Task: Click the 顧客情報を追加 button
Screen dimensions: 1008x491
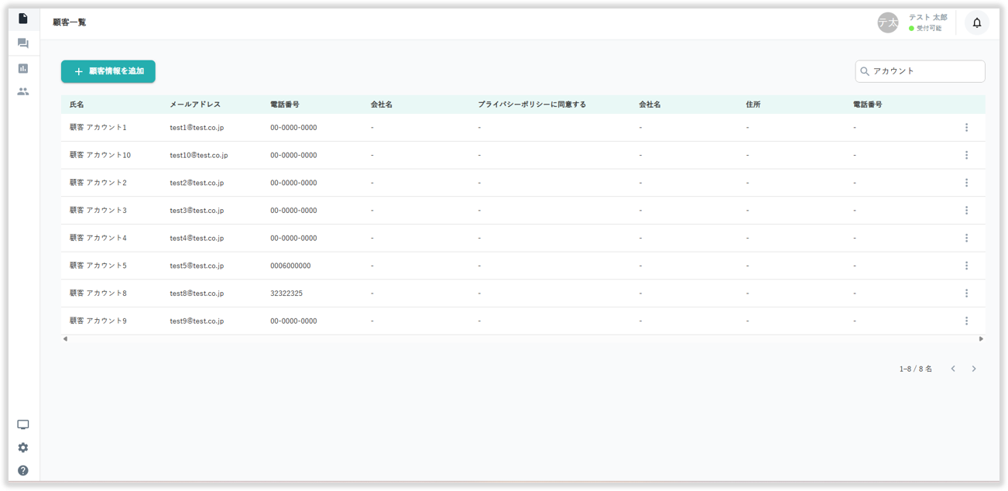Action: pyautogui.click(x=108, y=71)
